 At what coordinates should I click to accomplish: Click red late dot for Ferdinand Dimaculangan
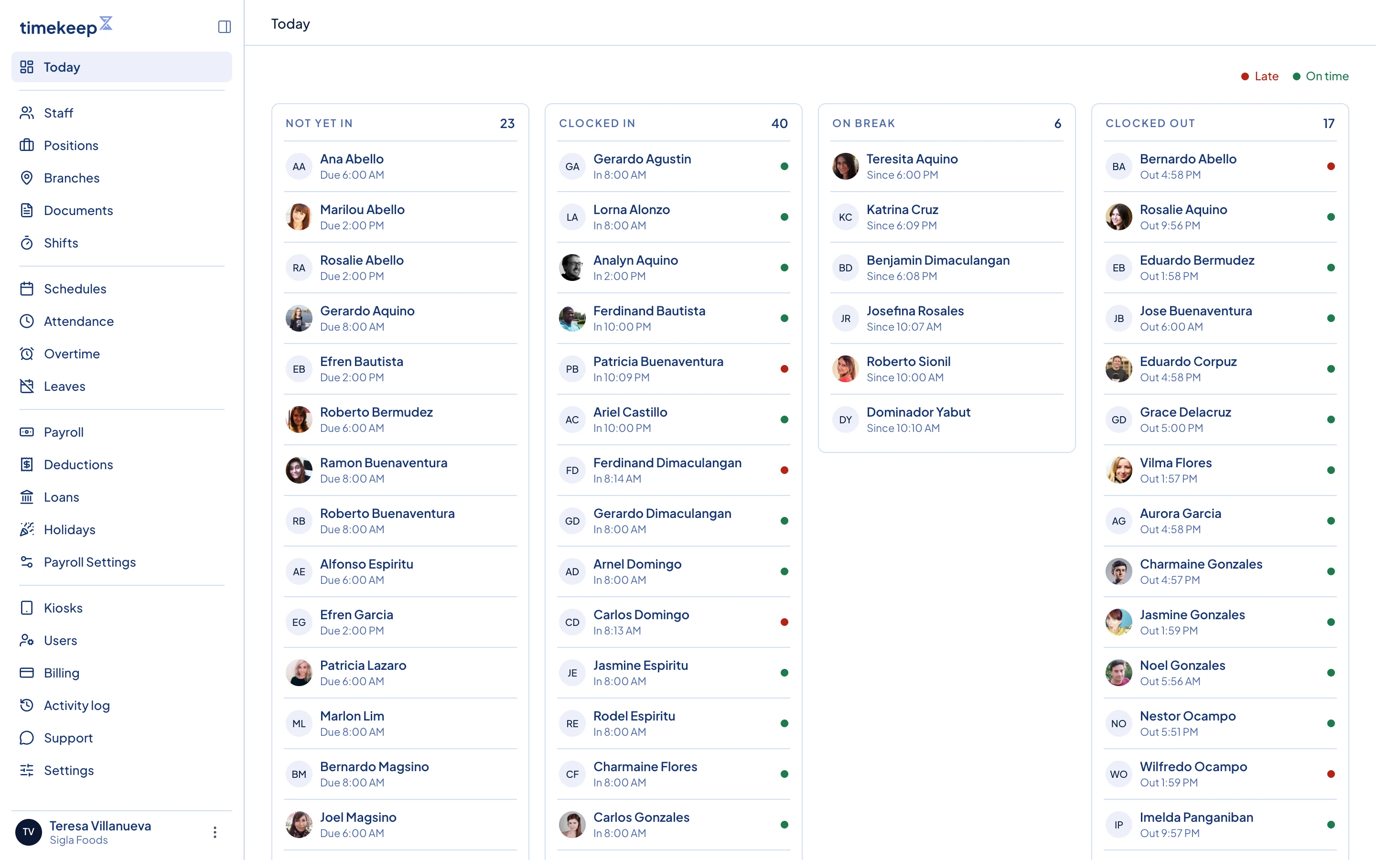click(x=784, y=470)
